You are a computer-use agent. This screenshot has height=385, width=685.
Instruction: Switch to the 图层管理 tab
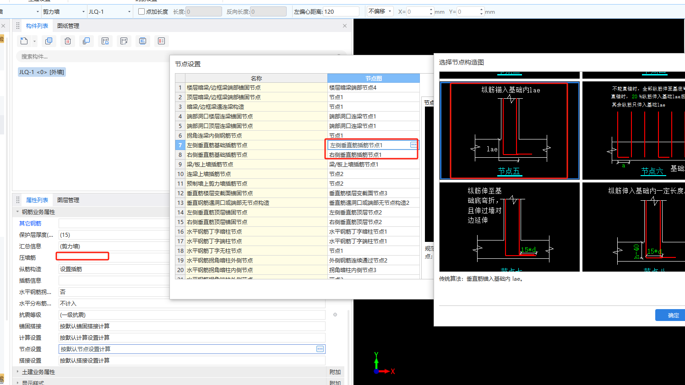click(x=68, y=200)
